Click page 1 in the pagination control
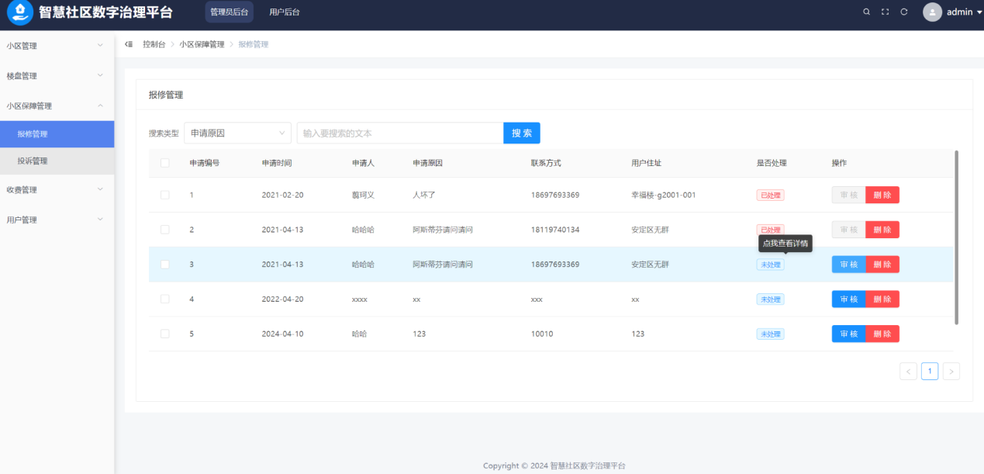The width and height of the screenshot is (984, 474). (x=930, y=371)
